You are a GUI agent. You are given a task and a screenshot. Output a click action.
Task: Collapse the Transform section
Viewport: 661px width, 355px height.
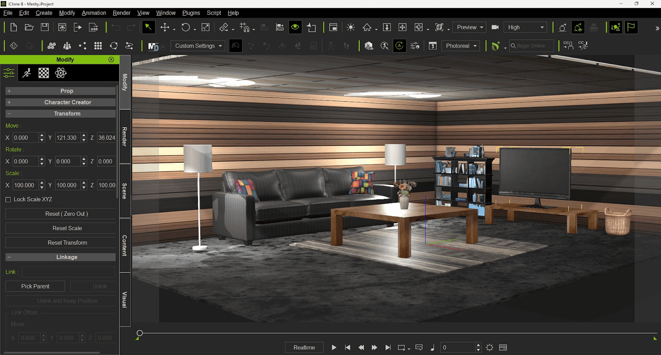click(61, 114)
